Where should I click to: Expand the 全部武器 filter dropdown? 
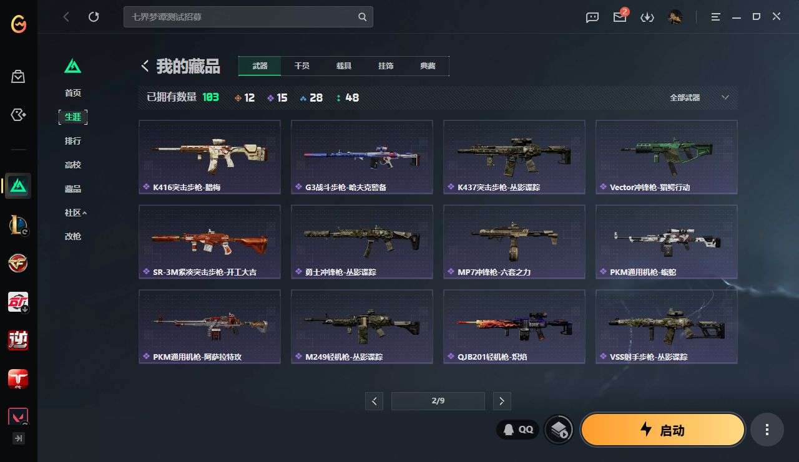699,97
